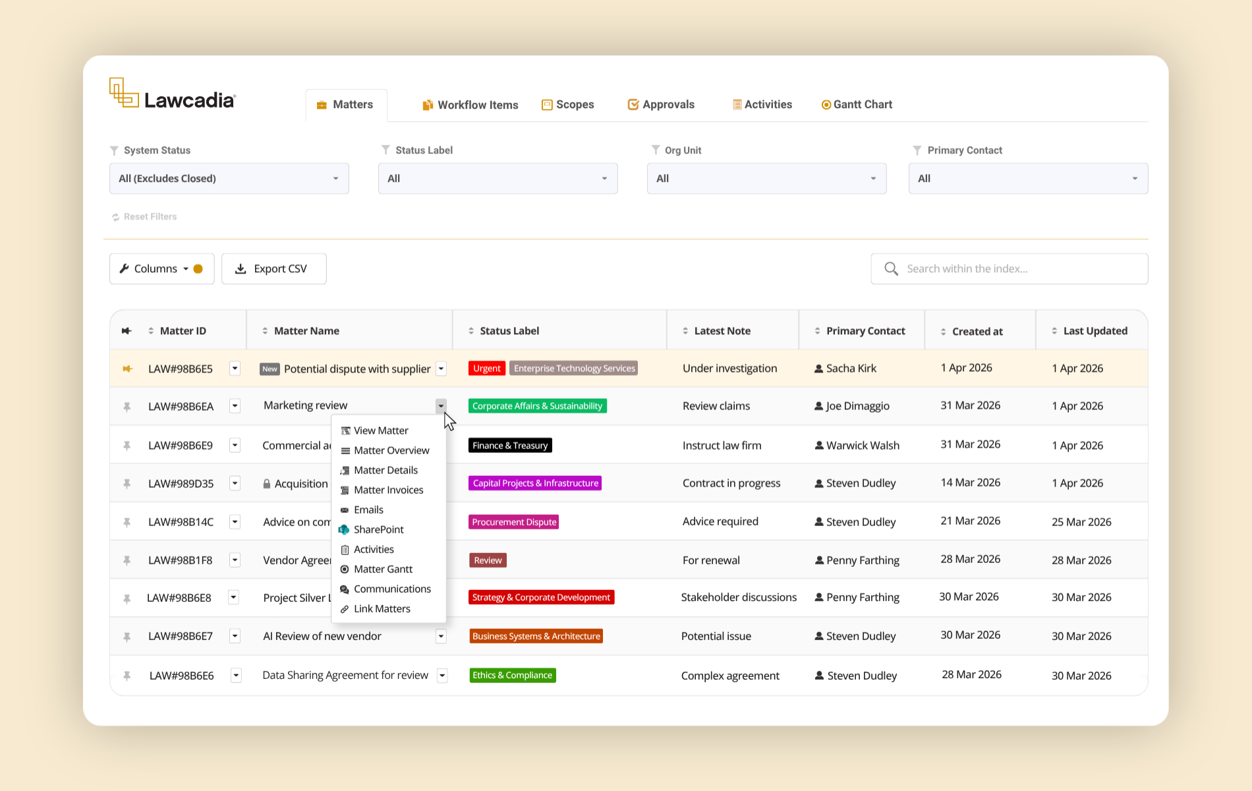
Task: Click the lock icon beside Acquisition
Action: (x=267, y=484)
